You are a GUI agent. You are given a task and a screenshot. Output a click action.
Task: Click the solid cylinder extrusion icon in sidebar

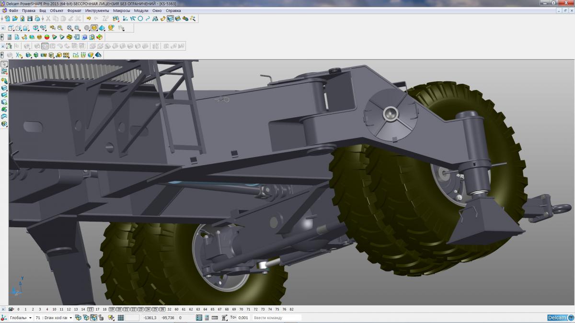click(x=4, y=95)
